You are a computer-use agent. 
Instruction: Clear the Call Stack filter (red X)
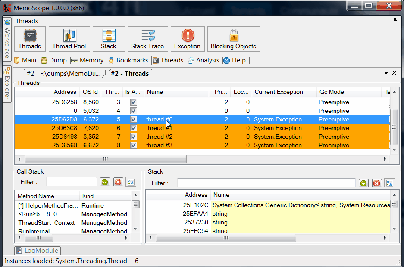pyautogui.click(x=118, y=182)
